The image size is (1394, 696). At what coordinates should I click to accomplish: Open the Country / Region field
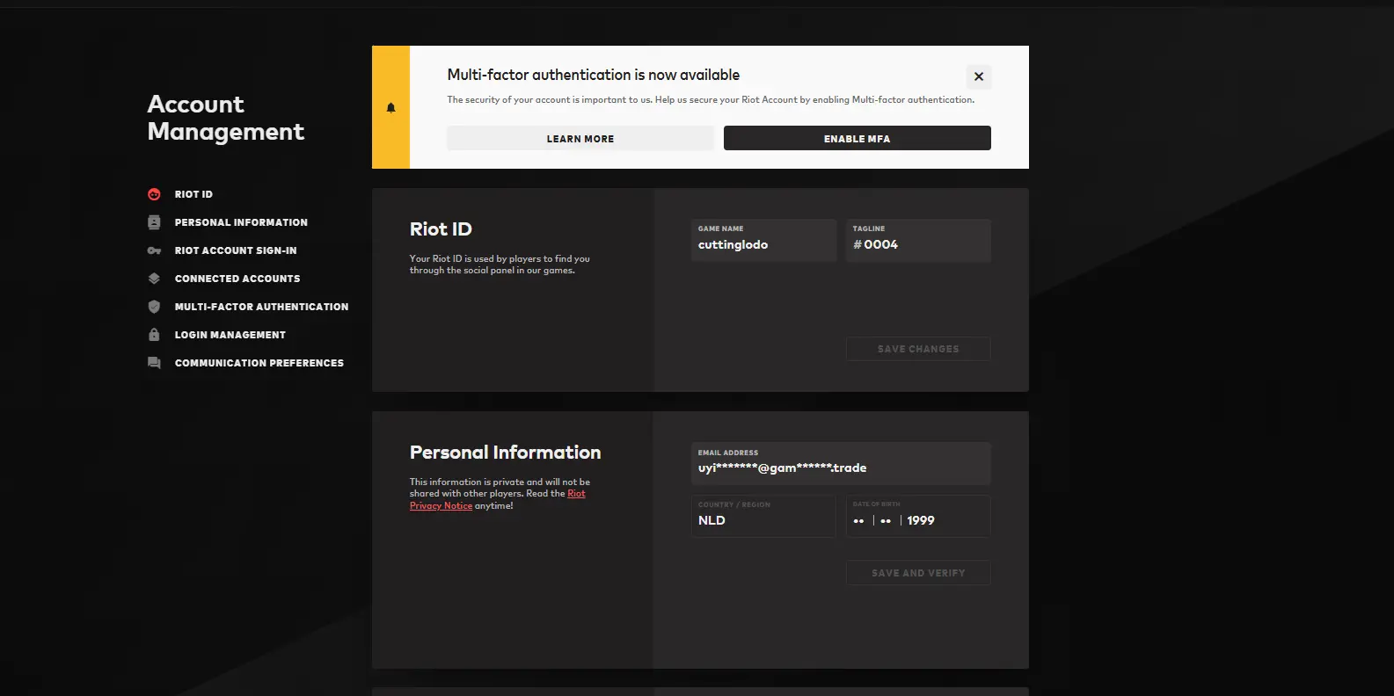pos(762,520)
